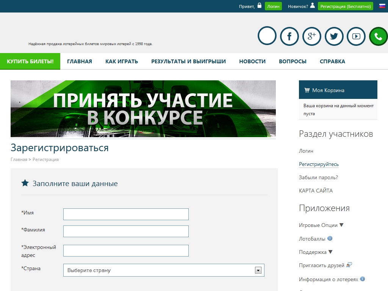The height and width of the screenshot is (291, 388).
Task: Select Новости in the navigation bar
Action: [x=252, y=61]
